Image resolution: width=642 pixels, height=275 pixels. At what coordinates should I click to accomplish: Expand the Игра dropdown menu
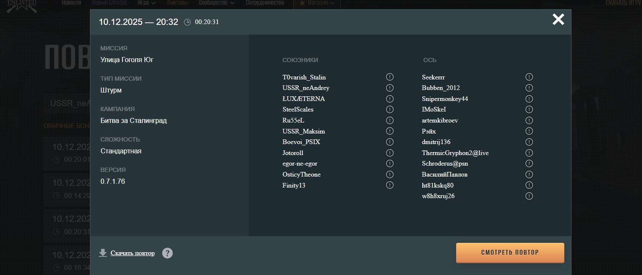tap(146, 3)
